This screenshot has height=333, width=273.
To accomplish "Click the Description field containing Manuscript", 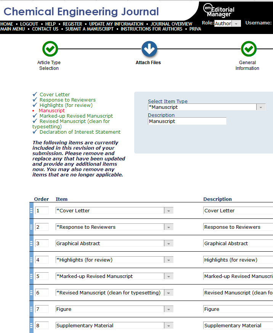I will pos(187,121).
